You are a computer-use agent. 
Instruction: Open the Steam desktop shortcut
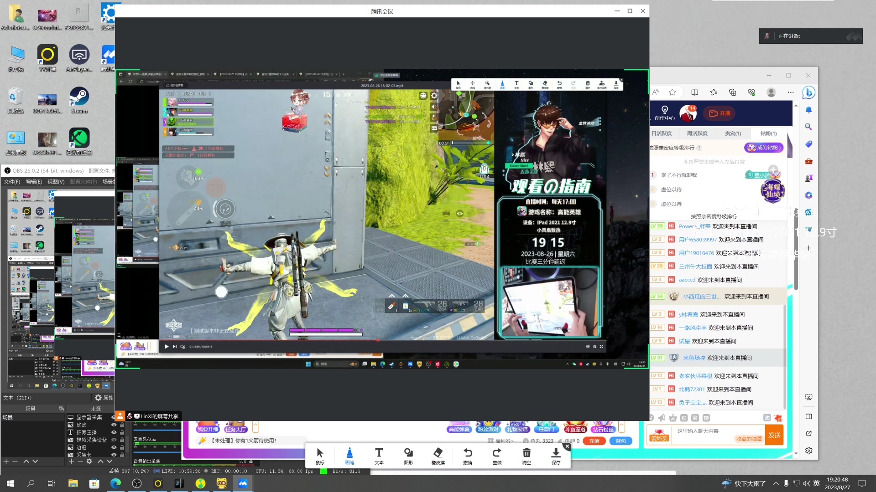pyautogui.click(x=79, y=100)
